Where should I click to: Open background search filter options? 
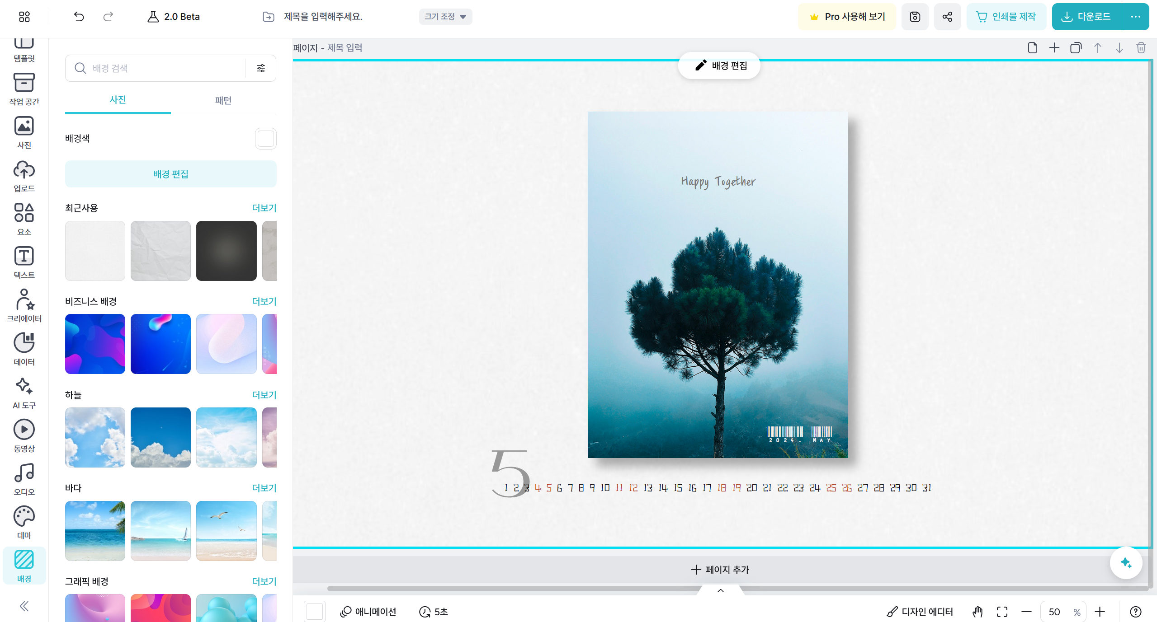point(261,68)
